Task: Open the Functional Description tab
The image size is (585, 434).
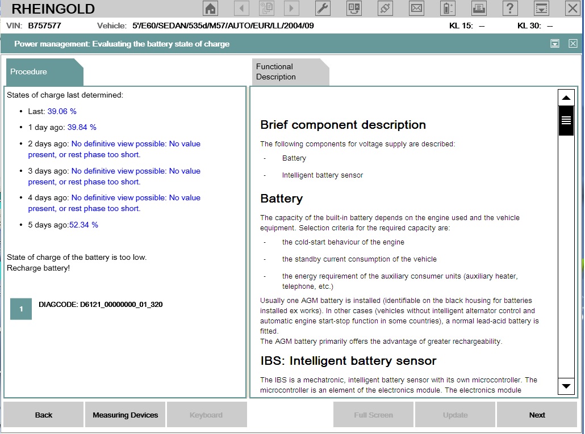Action: [x=290, y=72]
